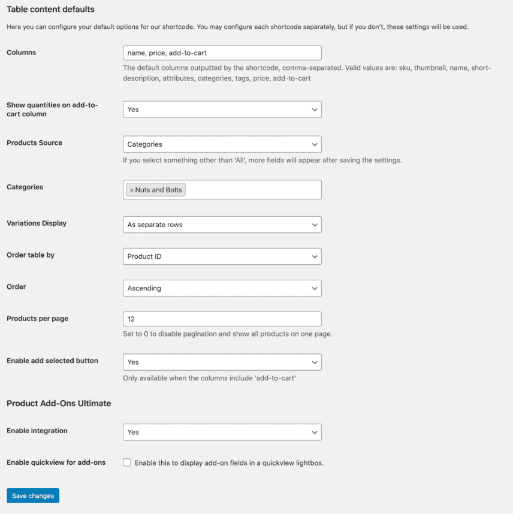Viewport: 513px width, 514px height.
Task: Select the current Ascending order value
Action: click(x=145, y=288)
